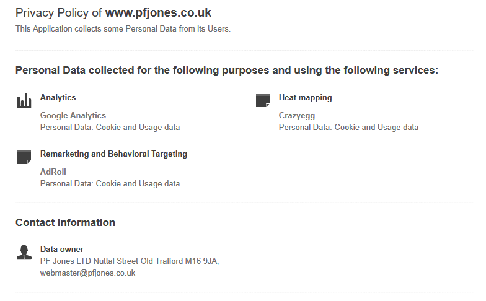The image size is (486, 301).
Task: Click Personal Data text under AdRoll
Action: (110, 183)
